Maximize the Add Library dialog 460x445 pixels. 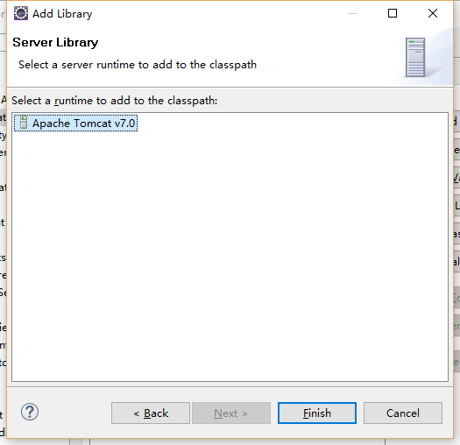(393, 13)
